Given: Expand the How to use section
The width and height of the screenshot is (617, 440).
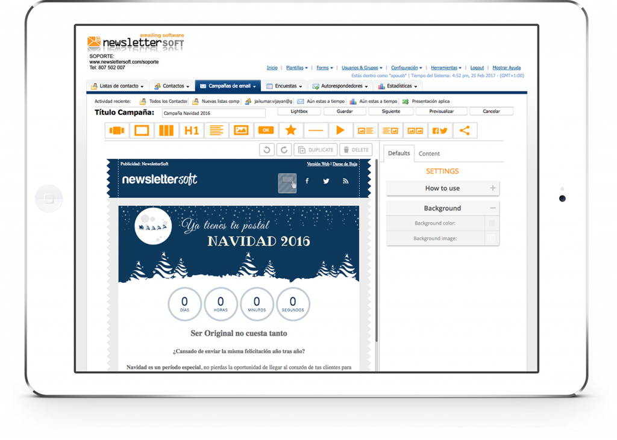Looking at the screenshot, I should pyautogui.click(x=443, y=188).
